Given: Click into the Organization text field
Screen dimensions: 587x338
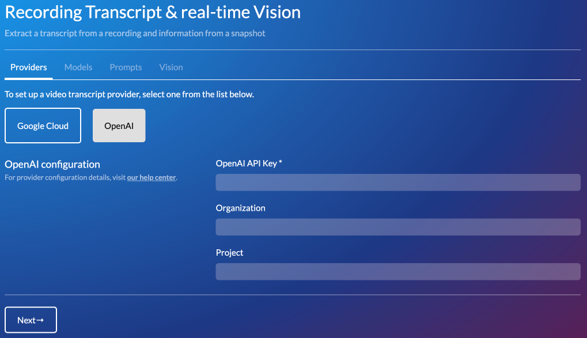Looking at the screenshot, I should coord(398,227).
